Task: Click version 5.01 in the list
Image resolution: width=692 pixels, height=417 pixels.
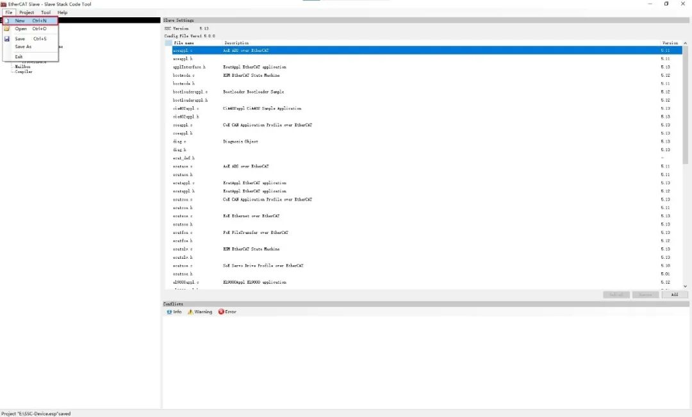Action: (666, 274)
